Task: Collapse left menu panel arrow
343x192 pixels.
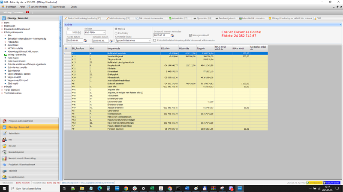Action: click(x=61, y=17)
